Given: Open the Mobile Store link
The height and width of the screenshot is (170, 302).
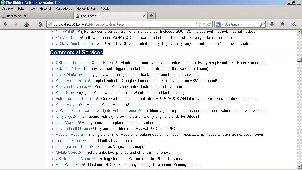Looking at the screenshot, I should coord(66,153).
